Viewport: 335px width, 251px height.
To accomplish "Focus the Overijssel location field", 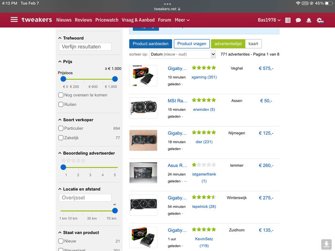I will pos(85,197).
